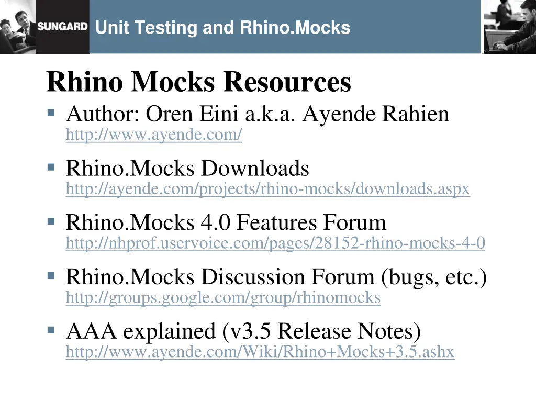Click 'AAA explained (v3.5 Release Notes)' text
The image size is (536, 402).
click(243, 331)
